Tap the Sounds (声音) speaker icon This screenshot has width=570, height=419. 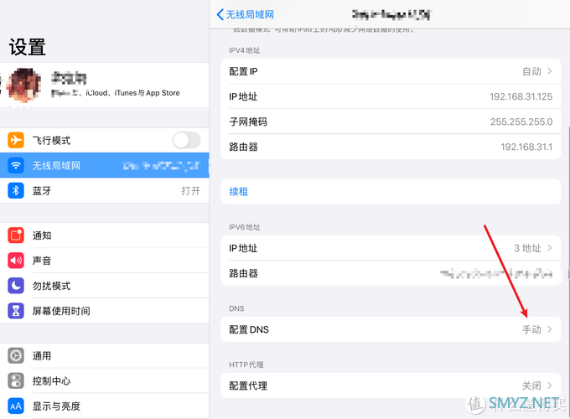pos(16,261)
